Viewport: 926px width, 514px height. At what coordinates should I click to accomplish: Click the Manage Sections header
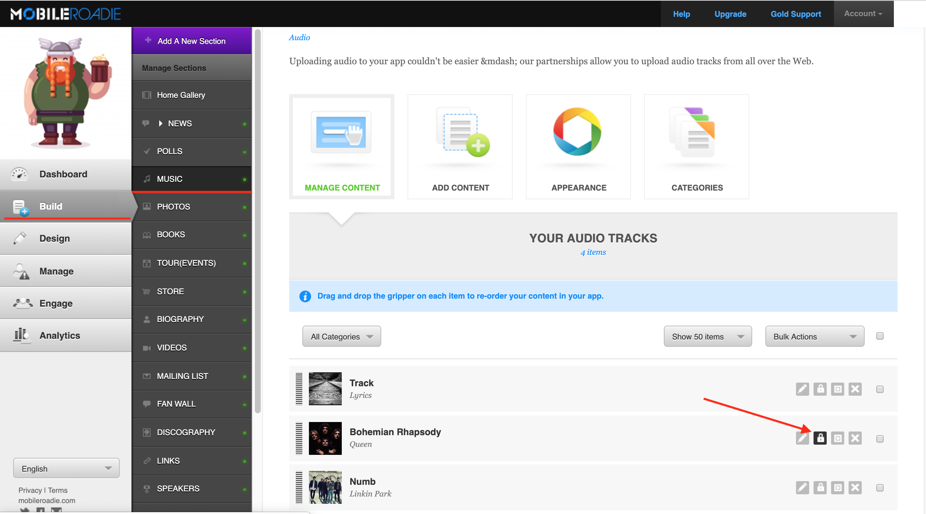191,68
